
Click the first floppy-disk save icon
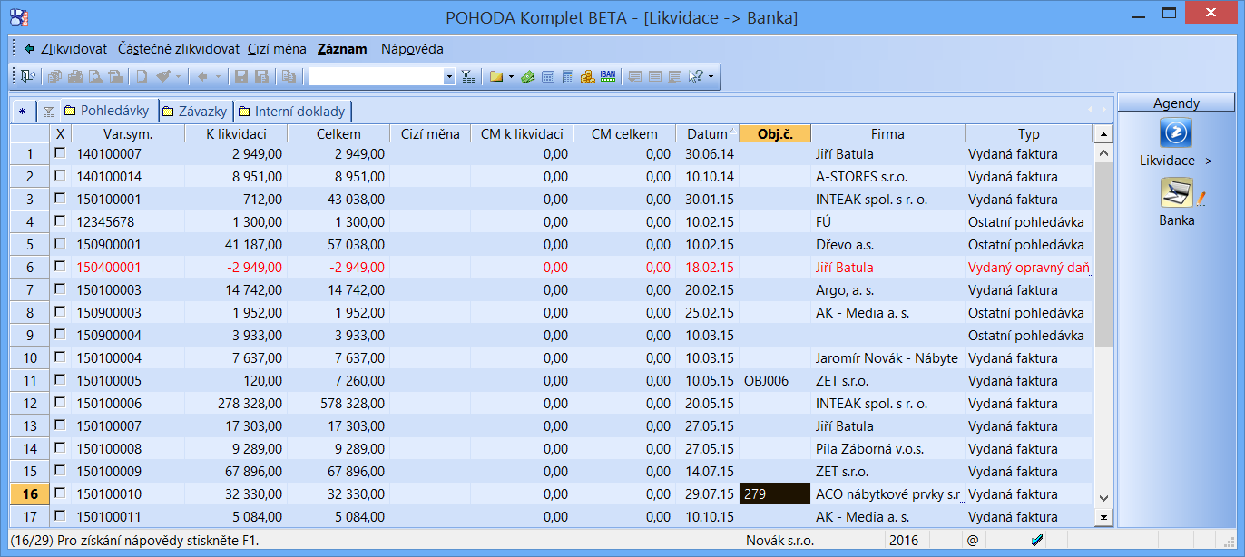(x=241, y=77)
